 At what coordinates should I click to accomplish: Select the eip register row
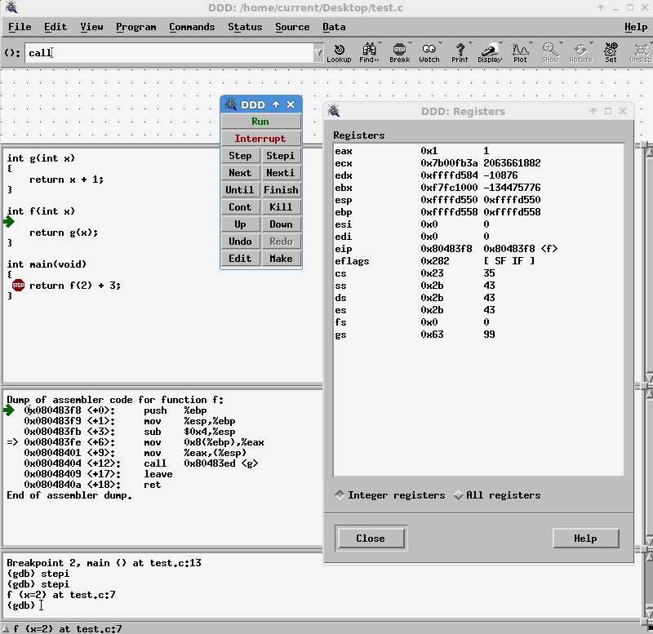coord(478,249)
